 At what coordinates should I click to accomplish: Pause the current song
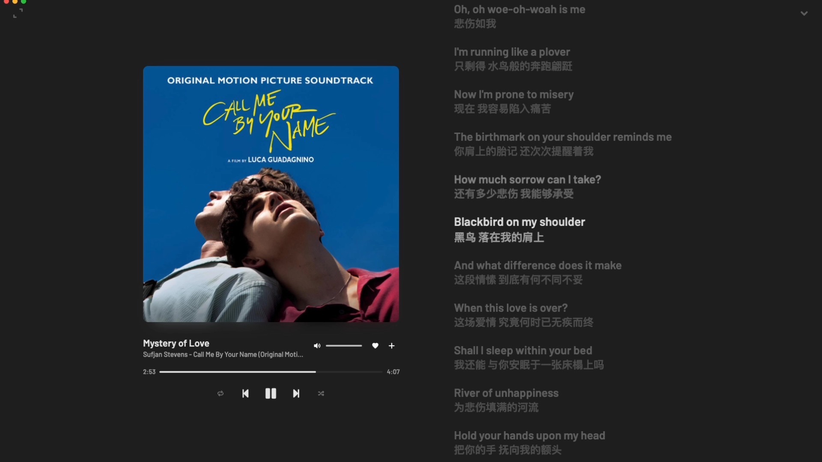click(271, 394)
